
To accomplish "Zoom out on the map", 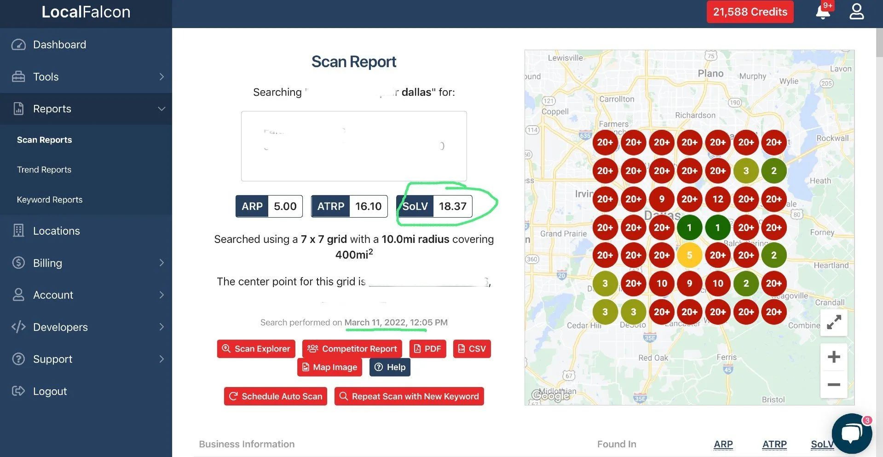I will pos(834,384).
